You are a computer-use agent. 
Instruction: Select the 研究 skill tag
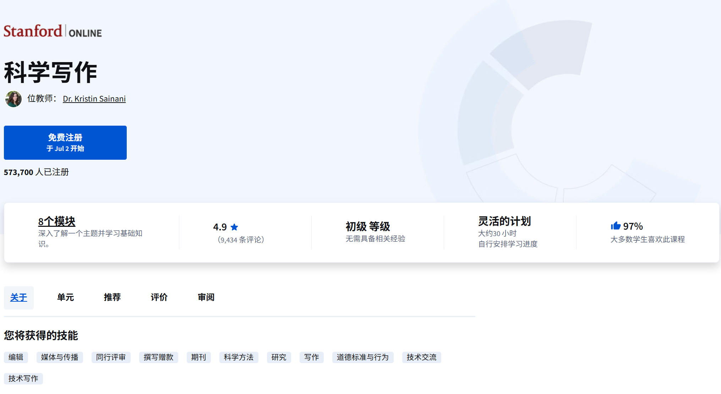(279, 357)
